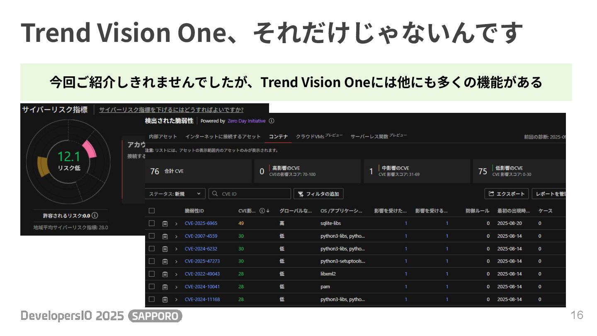
Task: Open clipboard icon for CVE-2007-4559 row
Action: coord(165,236)
